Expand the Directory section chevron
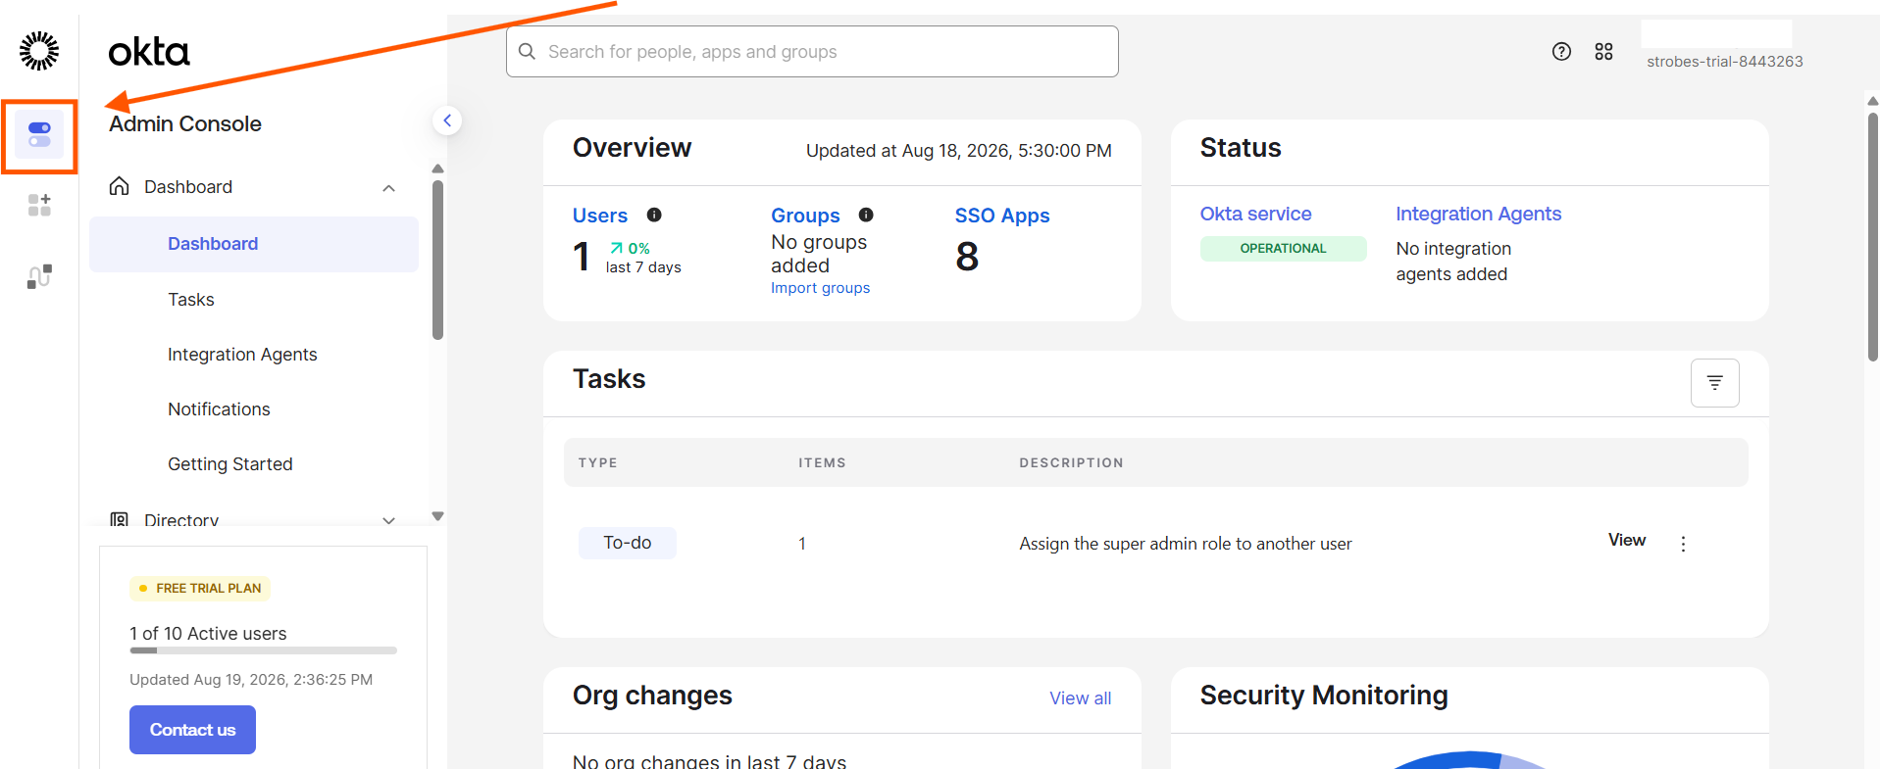The width and height of the screenshot is (1880, 769). pos(389,520)
